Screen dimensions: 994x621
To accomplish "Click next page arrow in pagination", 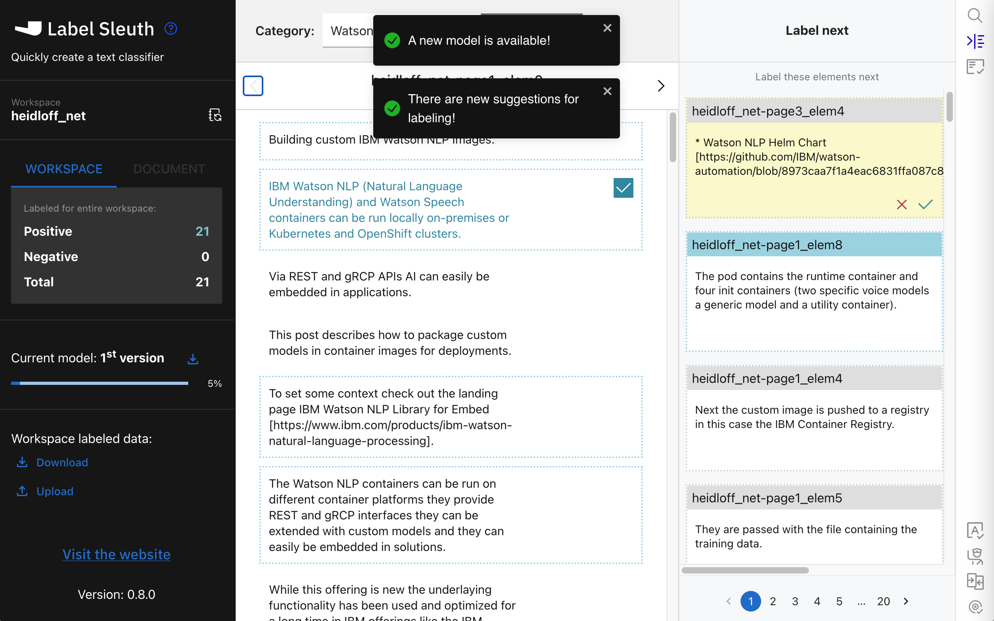I will pos(906,601).
